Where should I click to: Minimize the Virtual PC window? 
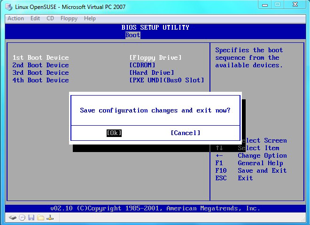265,5
